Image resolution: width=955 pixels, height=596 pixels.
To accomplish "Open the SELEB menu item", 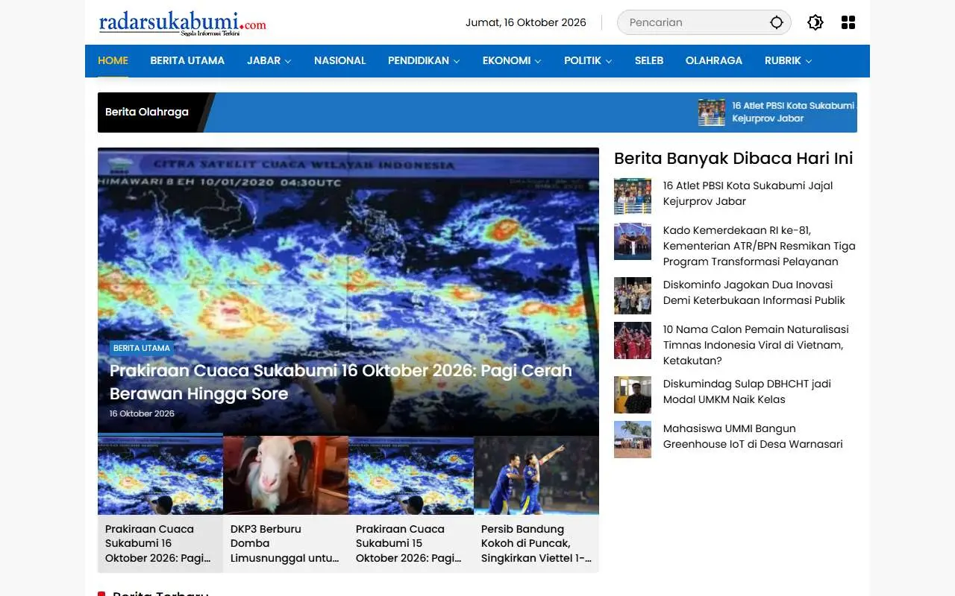I will tap(649, 60).
